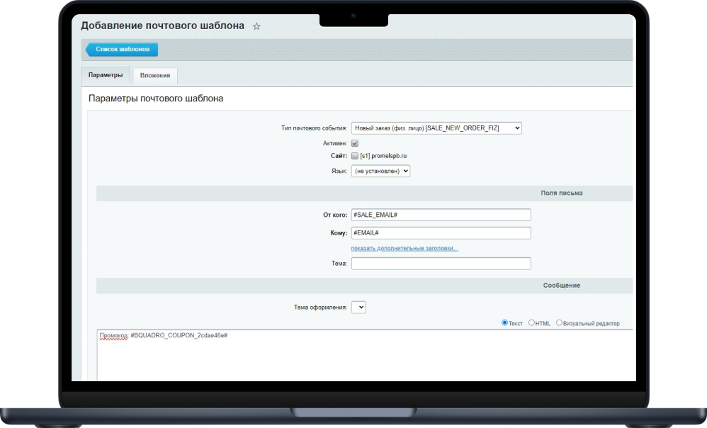Expand the Язык dropdown
This screenshot has height=428, width=707.
[380, 171]
